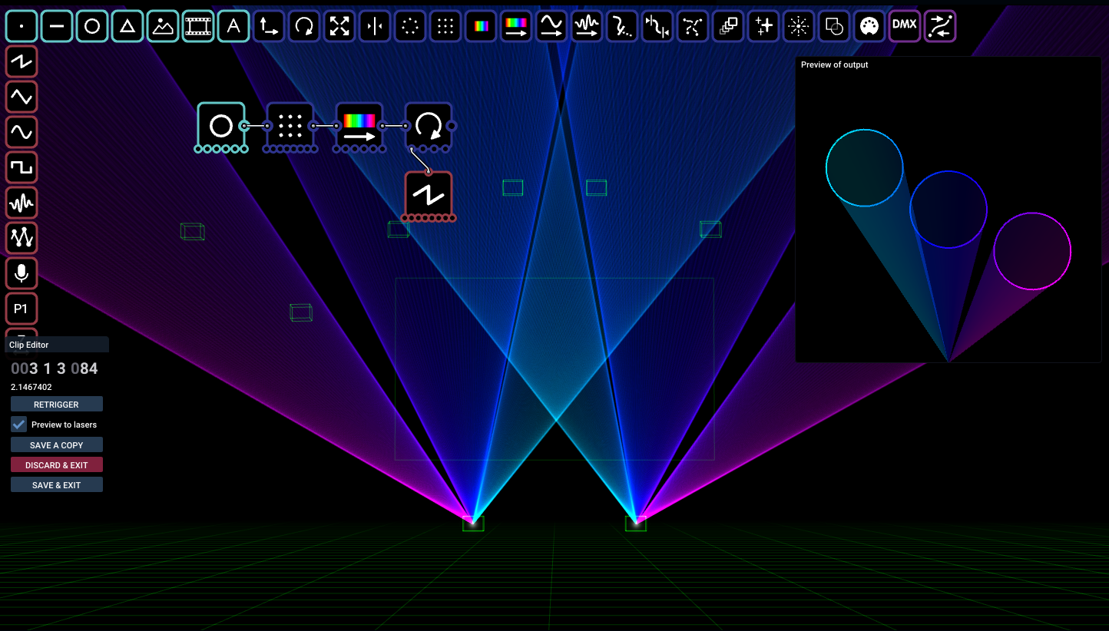Choose the sparkles effect tool
This screenshot has width=1109, height=631.
pyautogui.click(x=763, y=26)
